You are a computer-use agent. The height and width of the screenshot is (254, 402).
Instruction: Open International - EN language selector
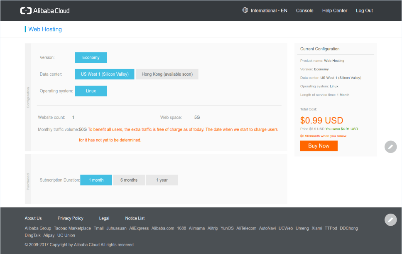pos(269,10)
